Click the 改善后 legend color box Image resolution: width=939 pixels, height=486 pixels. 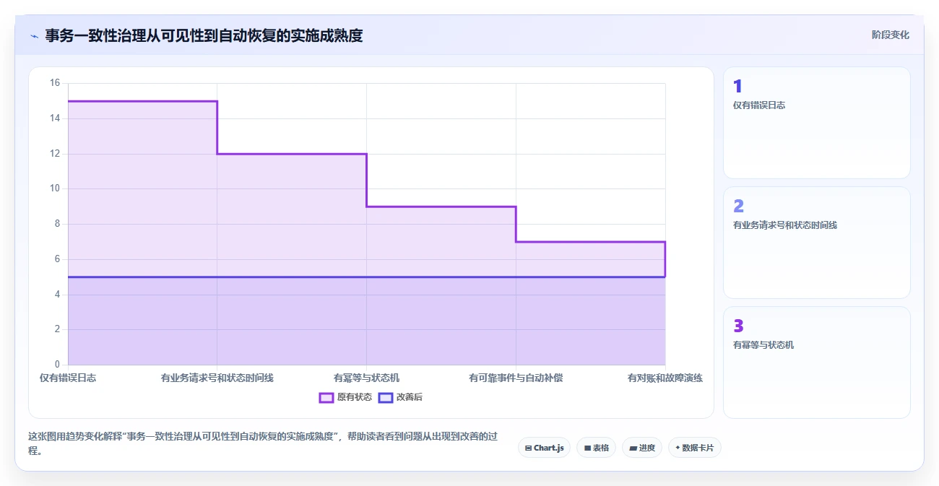386,397
